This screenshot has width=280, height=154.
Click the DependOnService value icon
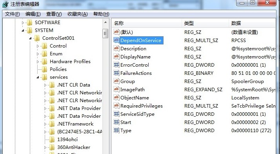tap(116, 40)
